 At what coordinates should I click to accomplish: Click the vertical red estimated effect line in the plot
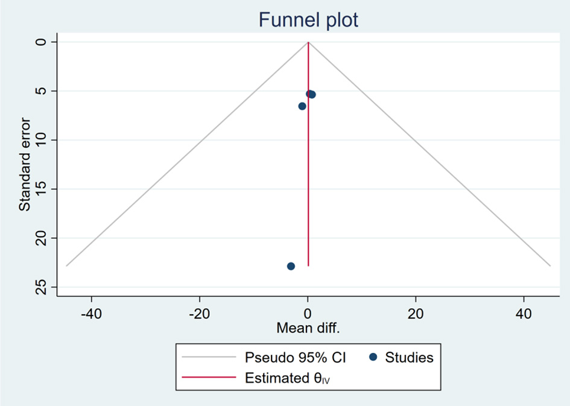click(x=308, y=181)
